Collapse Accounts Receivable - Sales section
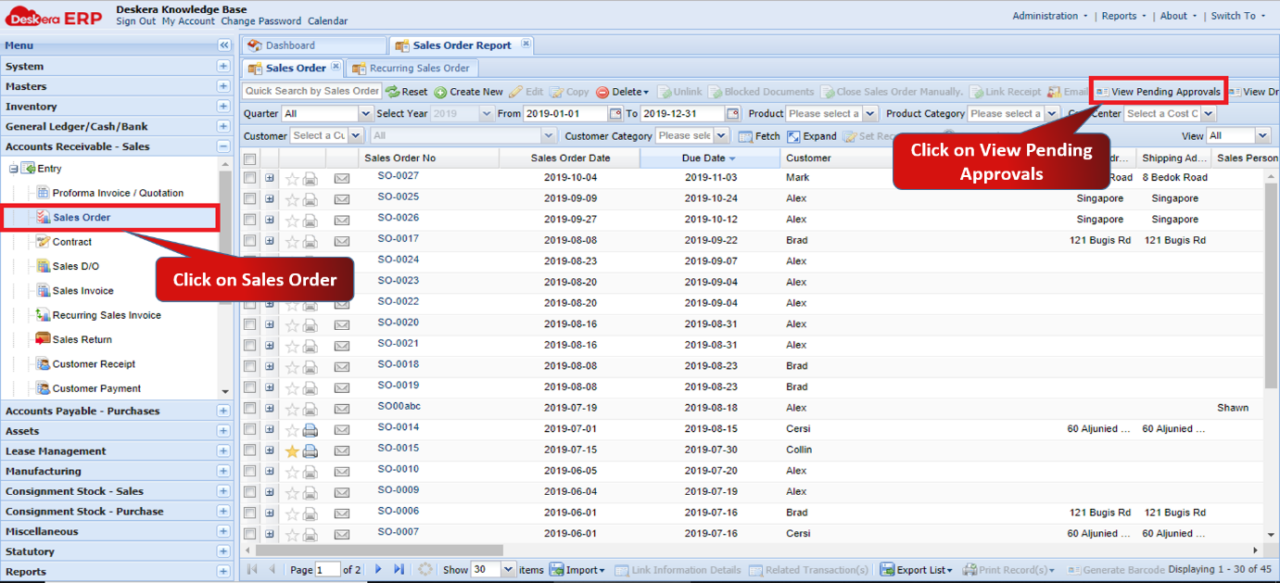Viewport: 1280px width, 583px height. tap(223, 146)
